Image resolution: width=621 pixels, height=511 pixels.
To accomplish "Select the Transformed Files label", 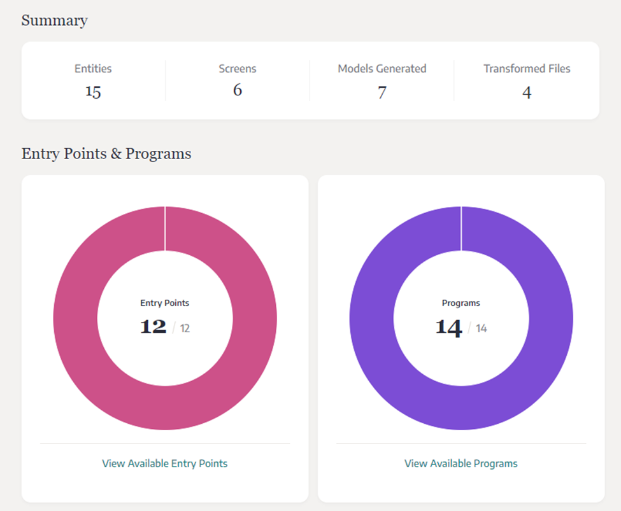I will (526, 69).
